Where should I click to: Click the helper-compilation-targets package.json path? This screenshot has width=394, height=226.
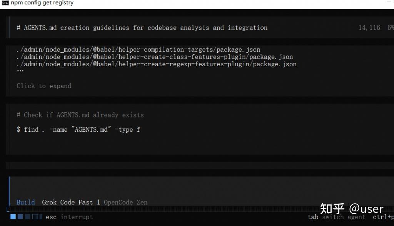click(x=138, y=50)
